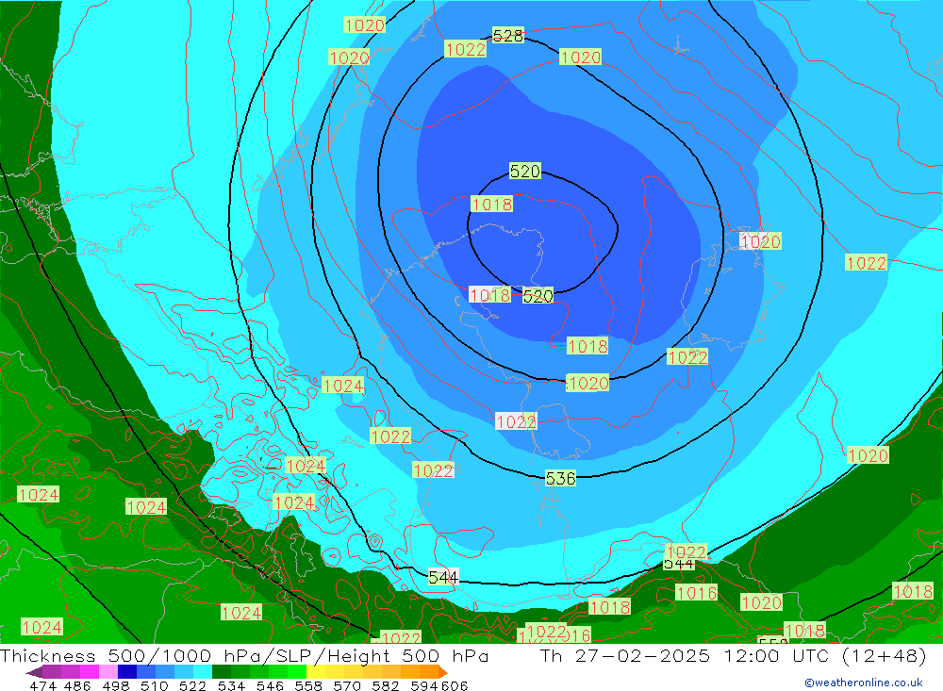The height and width of the screenshot is (691, 943).
Task: Click the orange arrow end of legend
Action: pyautogui.click(x=443, y=672)
